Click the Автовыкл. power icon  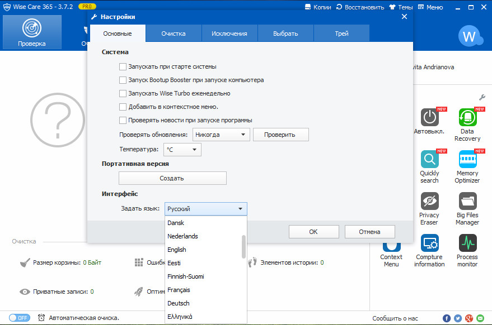tap(429, 117)
